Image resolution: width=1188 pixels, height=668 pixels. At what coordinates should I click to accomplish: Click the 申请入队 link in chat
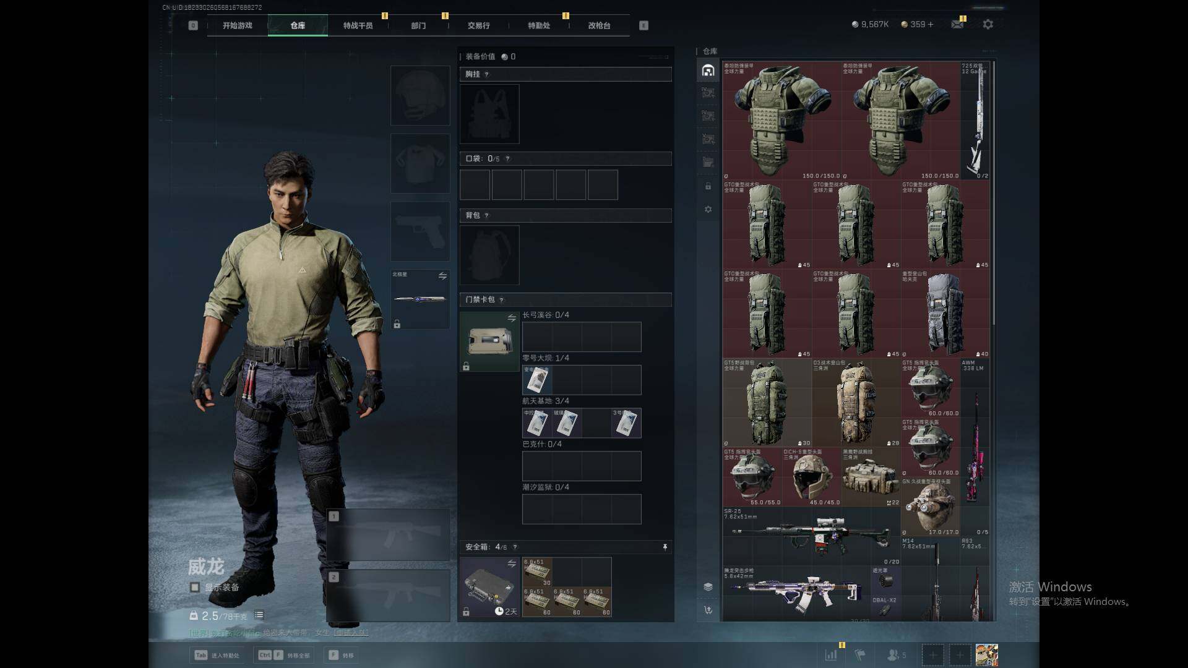click(x=351, y=632)
